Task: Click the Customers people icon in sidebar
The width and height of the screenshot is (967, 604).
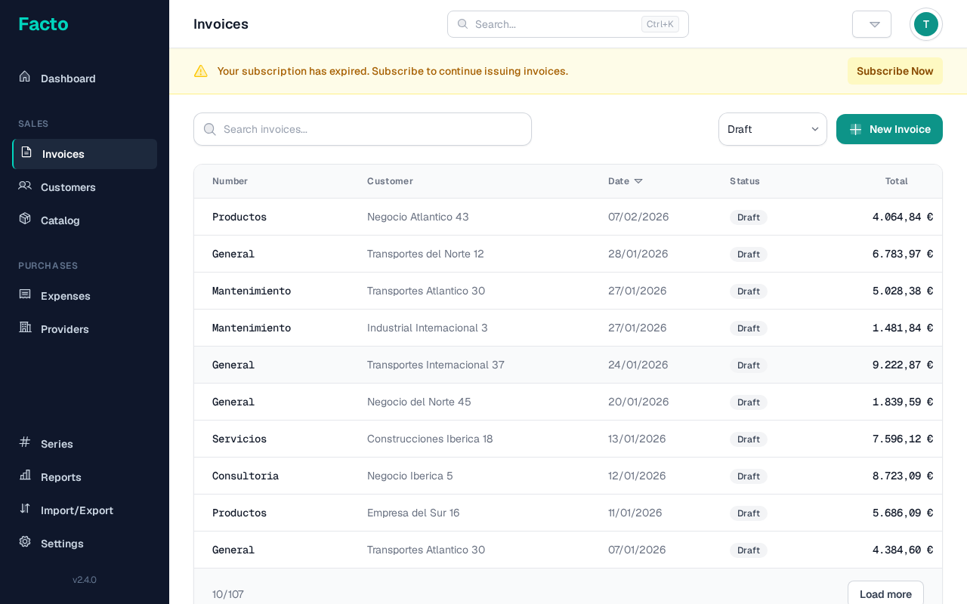Action: pos(25,186)
